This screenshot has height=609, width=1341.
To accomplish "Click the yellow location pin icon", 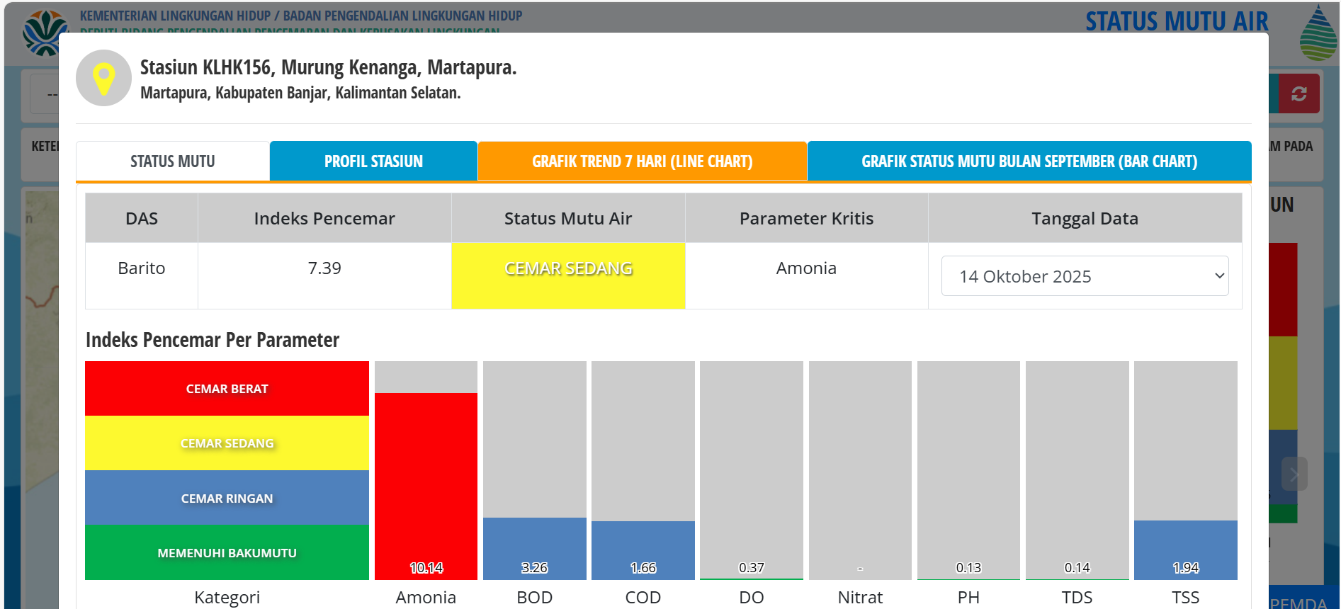I will tap(103, 78).
